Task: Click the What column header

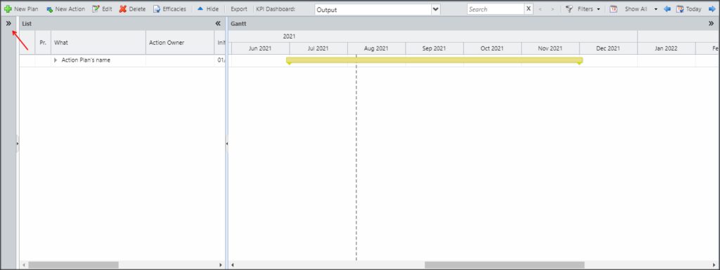Action: coord(98,43)
